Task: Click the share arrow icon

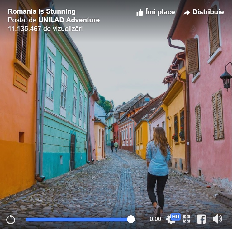Action: tap(187, 13)
